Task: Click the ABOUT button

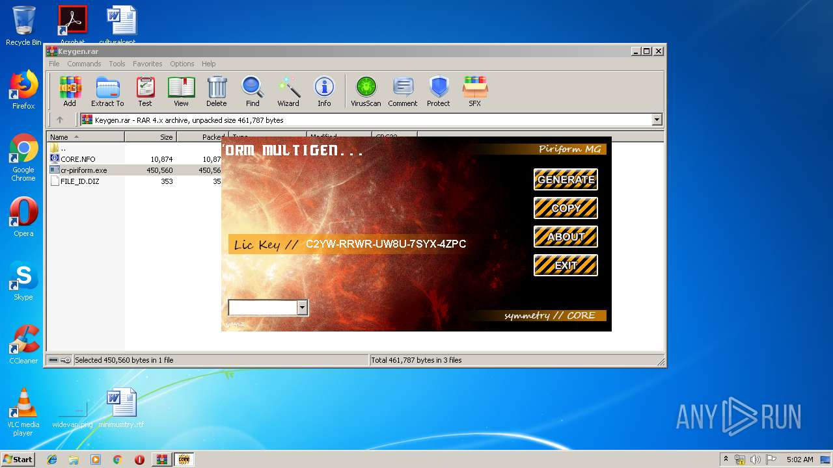Action: click(566, 237)
